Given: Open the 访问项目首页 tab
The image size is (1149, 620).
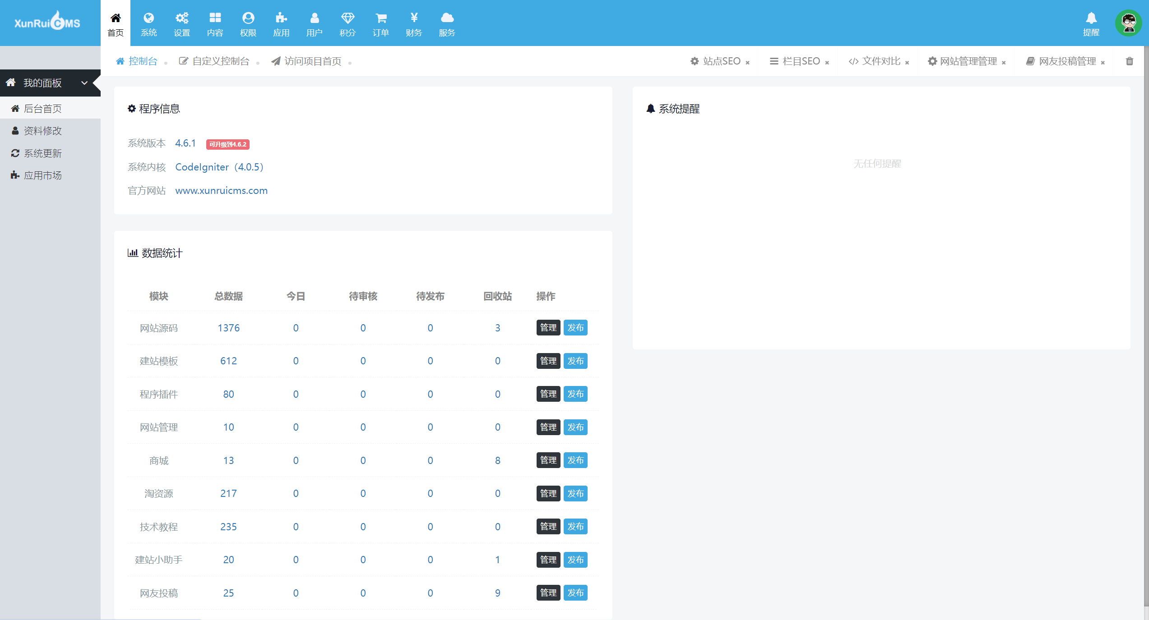Looking at the screenshot, I should coord(306,61).
